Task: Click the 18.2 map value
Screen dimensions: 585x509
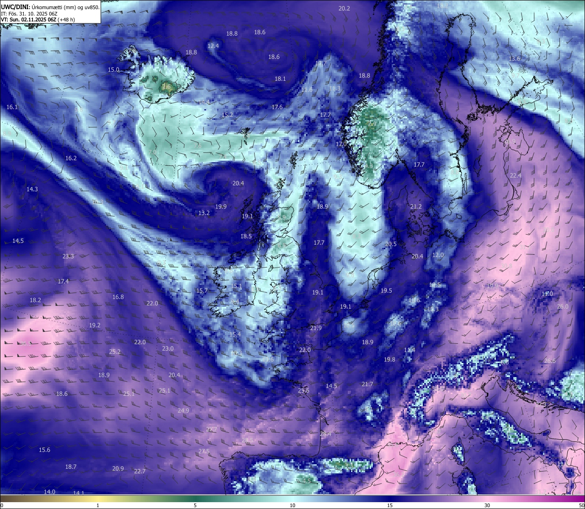Action: click(x=35, y=300)
